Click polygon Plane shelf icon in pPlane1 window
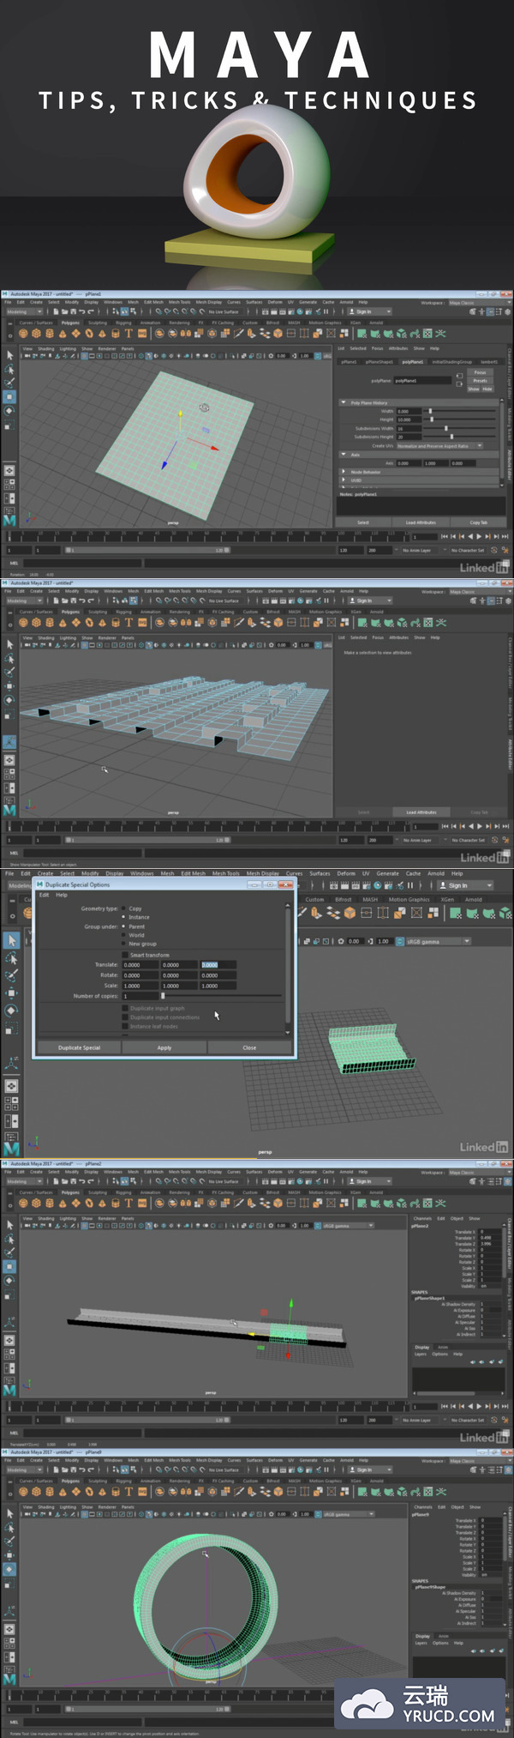514x1738 pixels. (x=75, y=334)
